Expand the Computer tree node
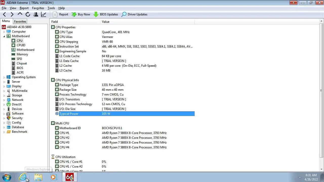Viewport: 324px width, 182px height. click(x=4, y=32)
